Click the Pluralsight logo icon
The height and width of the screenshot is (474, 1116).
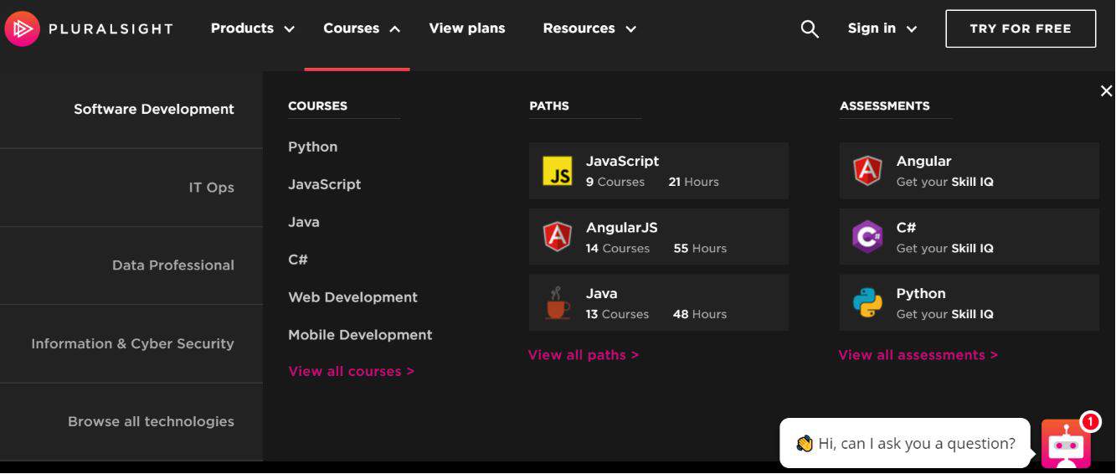click(x=22, y=28)
